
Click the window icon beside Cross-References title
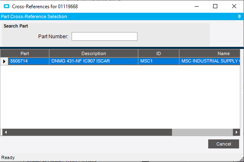(7, 7)
